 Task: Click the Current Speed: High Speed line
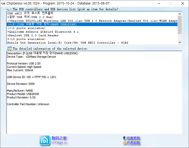tap(24, 67)
